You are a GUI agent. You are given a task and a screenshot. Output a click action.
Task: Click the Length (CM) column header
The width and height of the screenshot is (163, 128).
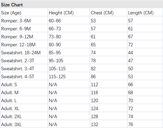(141, 13)
